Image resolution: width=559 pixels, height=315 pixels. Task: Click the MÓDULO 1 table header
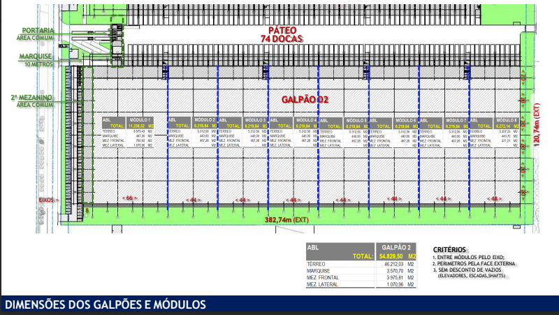(x=140, y=120)
